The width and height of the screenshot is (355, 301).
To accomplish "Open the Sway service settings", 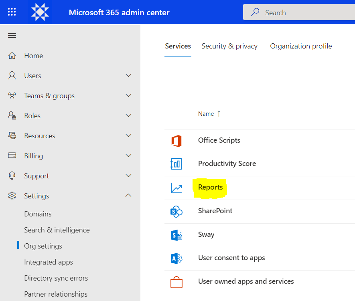I will pos(206,234).
